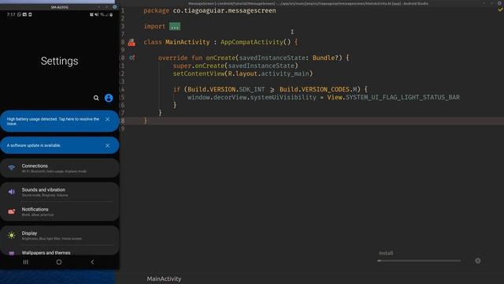The image size is (504, 284).
Task: Open Wallpapers and themes settings
Action: pos(60,251)
